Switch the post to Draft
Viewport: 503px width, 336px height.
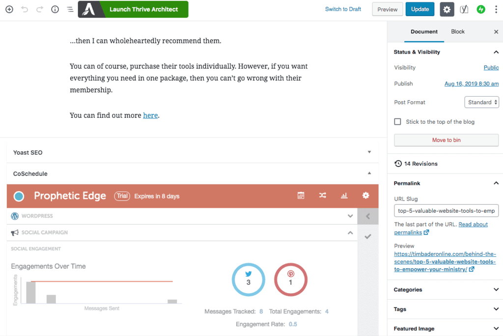pyautogui.click(x=343, y=9)
